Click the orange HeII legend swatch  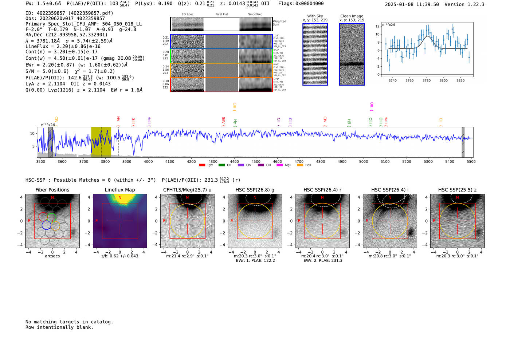[x=300, y=165]
